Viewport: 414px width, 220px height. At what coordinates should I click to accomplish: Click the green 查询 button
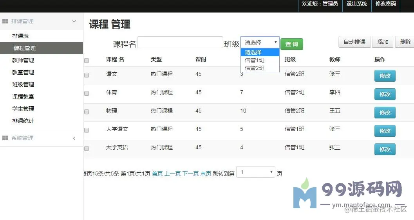point(292,44)
